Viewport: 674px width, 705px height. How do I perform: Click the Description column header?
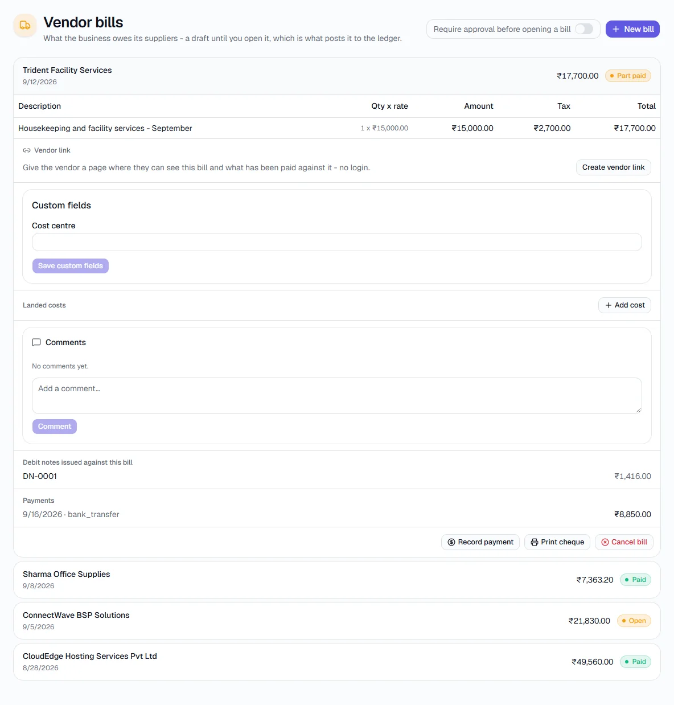pos(40,106)
